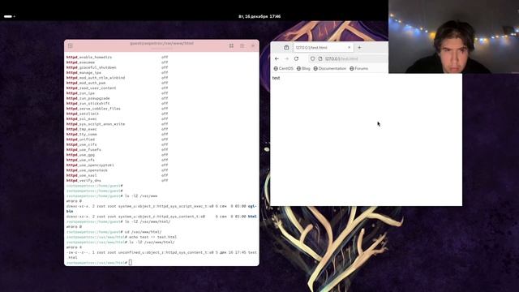Select httpd_use_fusefs line in terminal
The width and height of the screenshot is (519, 292).
click(x=117, y=149)
